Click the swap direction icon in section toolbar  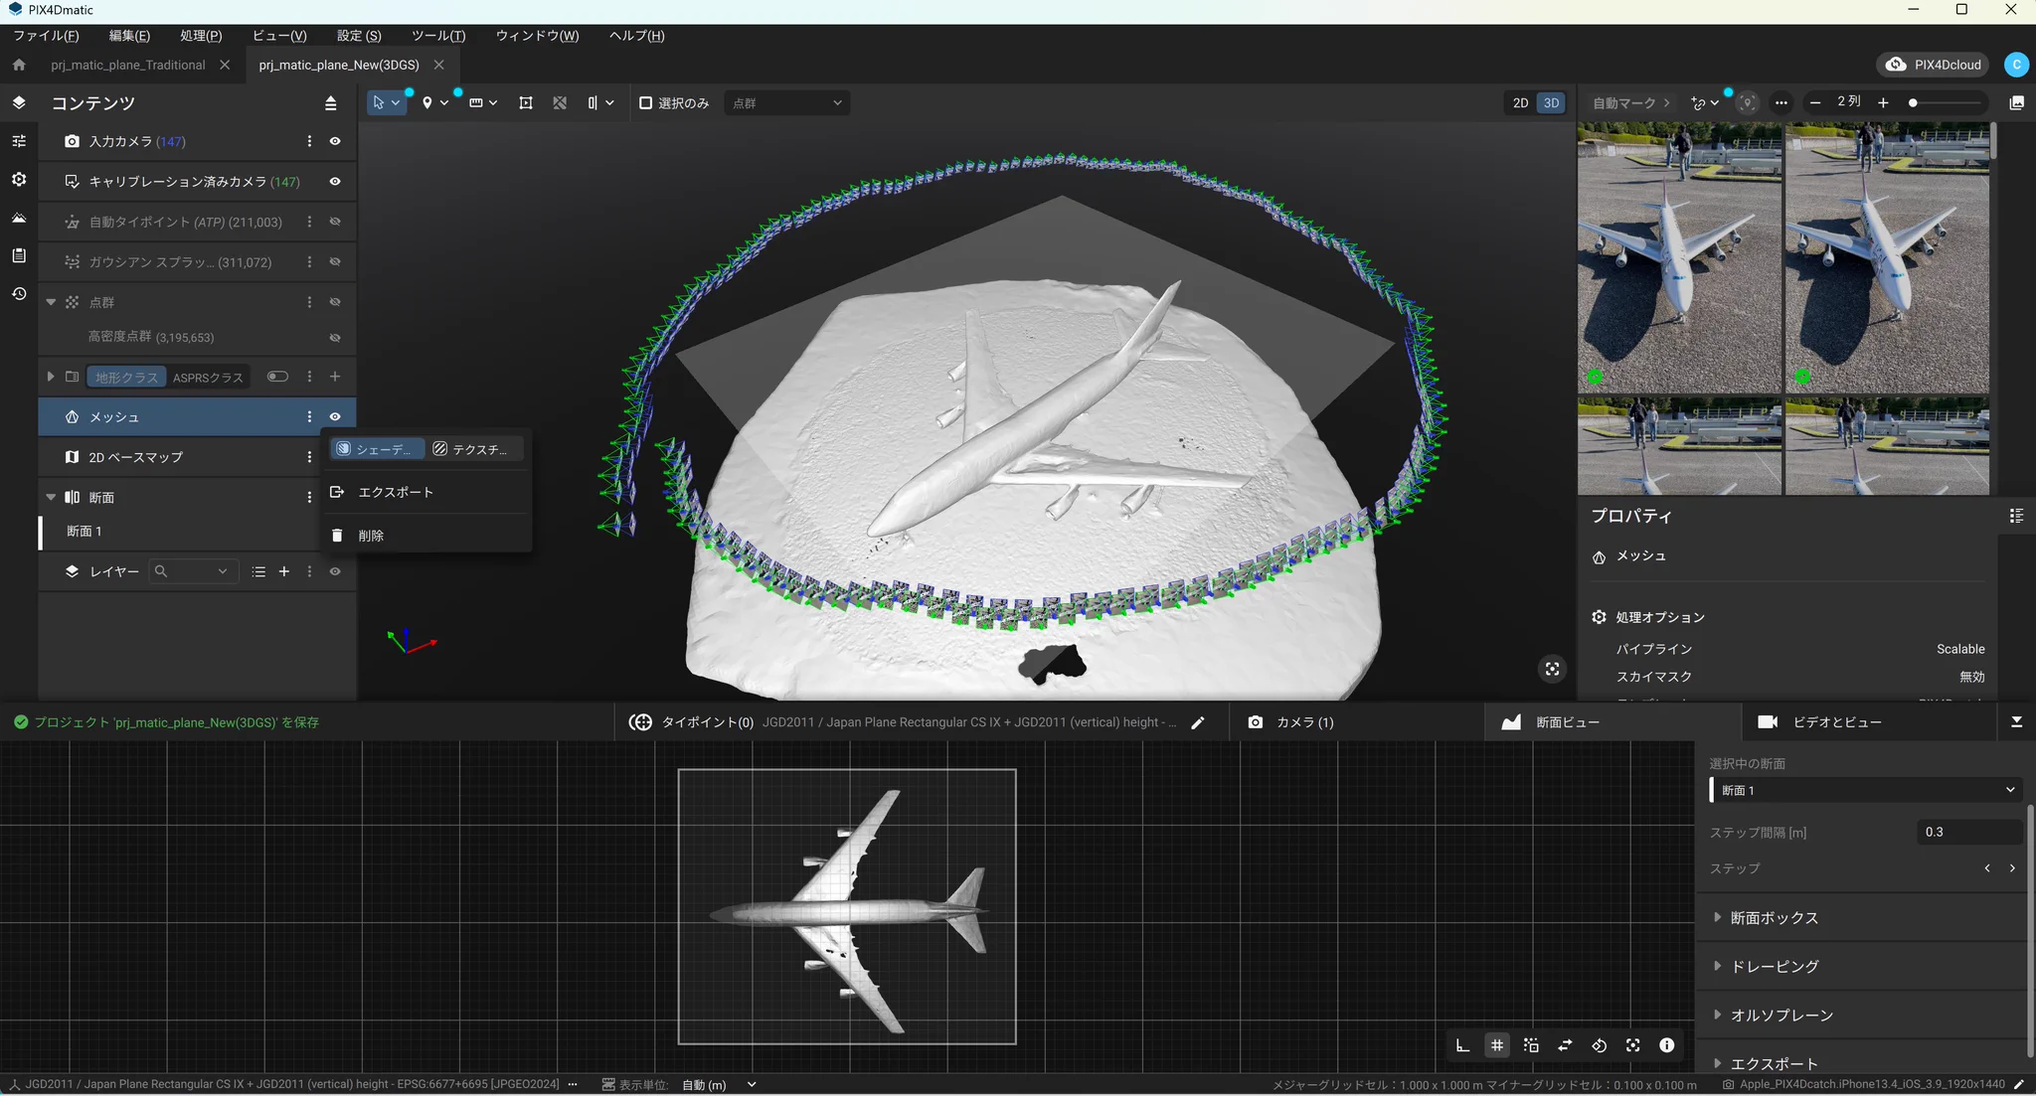tap(1565, 1045)
